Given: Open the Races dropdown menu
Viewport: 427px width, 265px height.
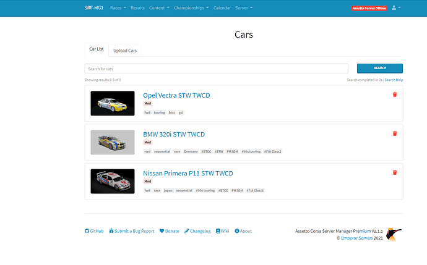Looking at the screenshot, I should (118, 8).
